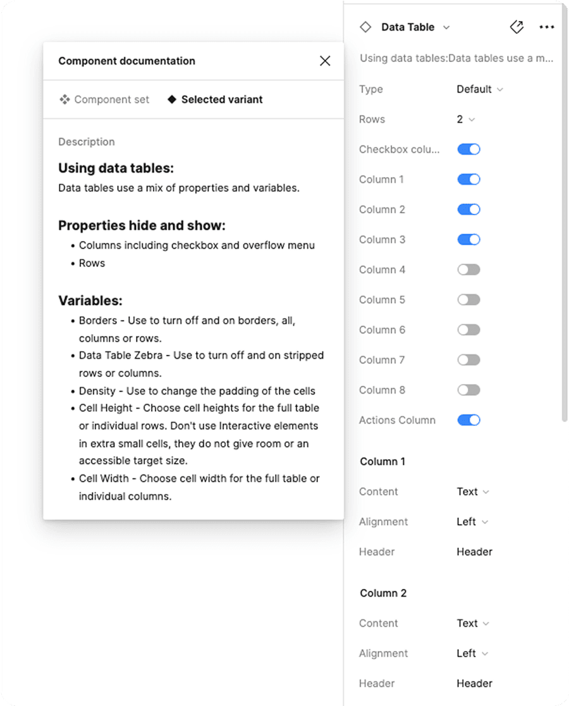The height and width of the screenshot is (706, 569).
Task: Click the truncated Using data tables description
Action: coord(456,58)
